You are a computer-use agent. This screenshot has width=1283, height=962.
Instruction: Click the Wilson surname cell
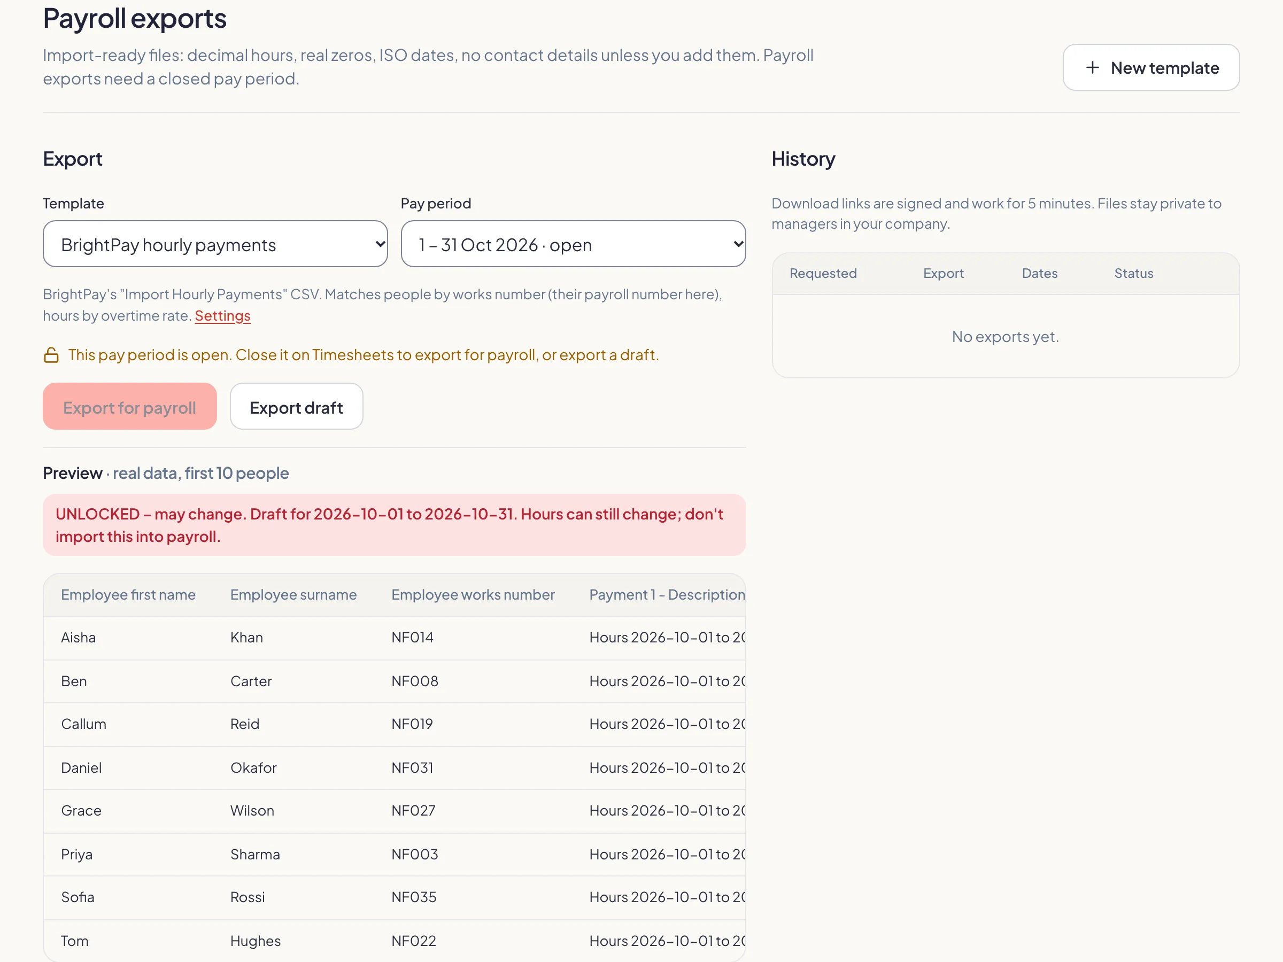[x=252, y=811]
